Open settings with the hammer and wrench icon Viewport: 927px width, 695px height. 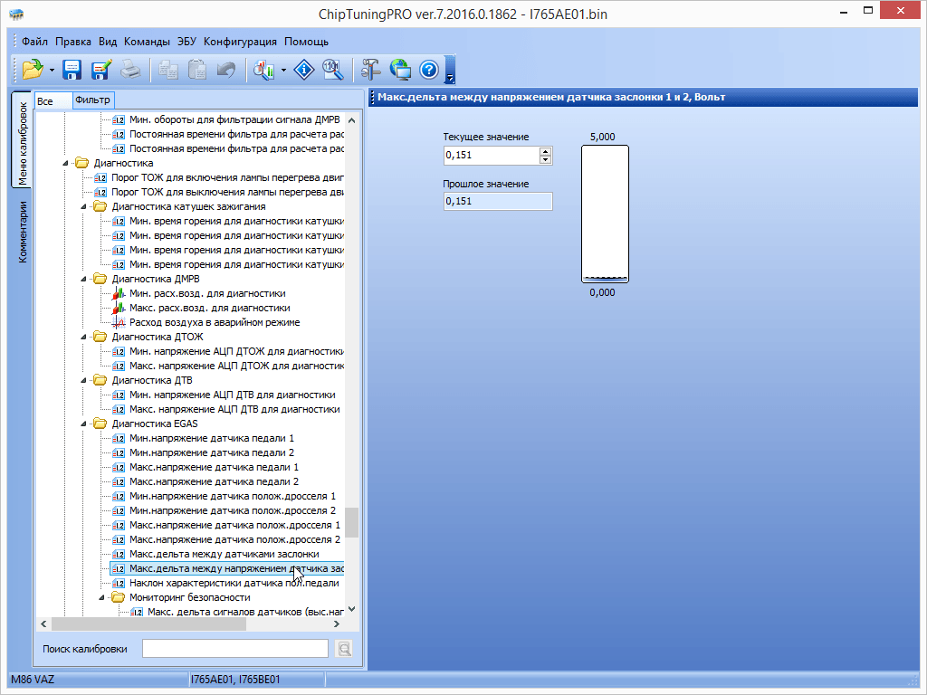click(370, 70)
